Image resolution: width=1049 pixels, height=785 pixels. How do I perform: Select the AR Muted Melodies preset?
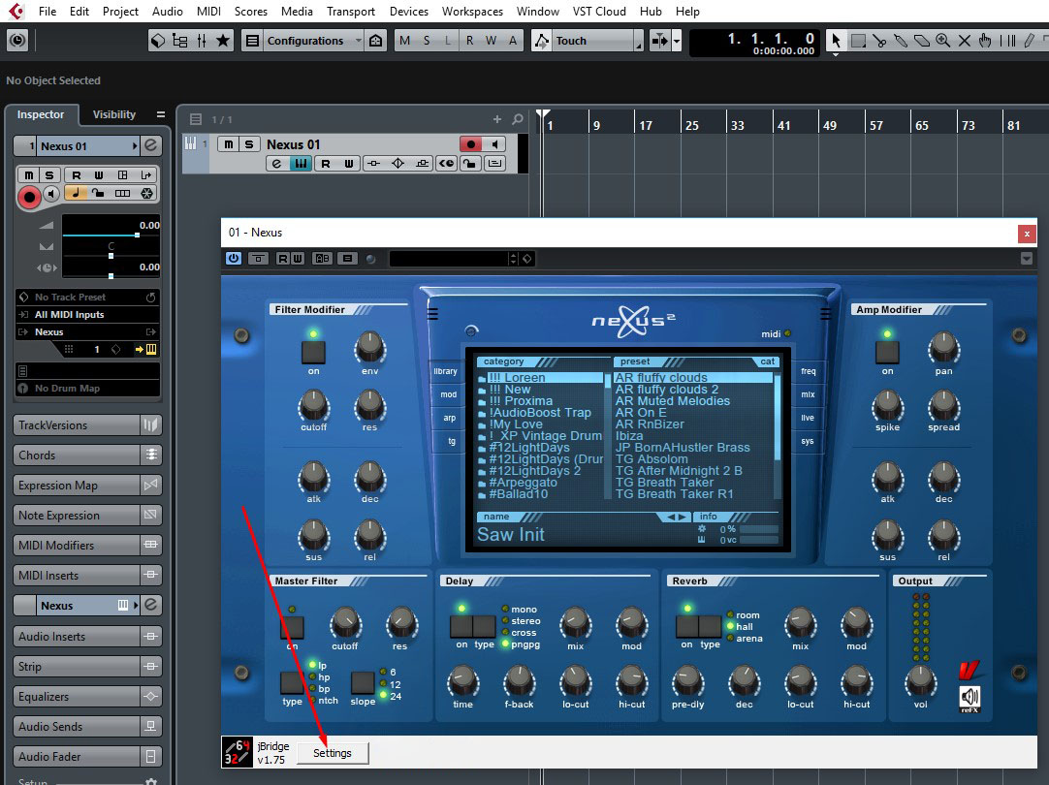click(673, 401)
